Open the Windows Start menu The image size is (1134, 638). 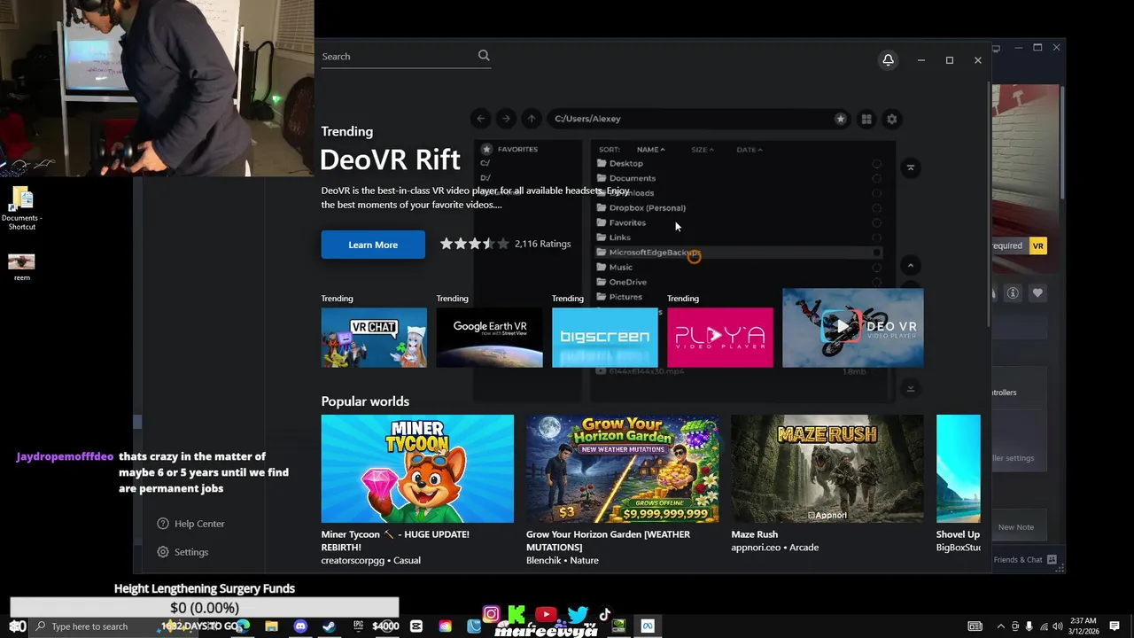point(15,626)
